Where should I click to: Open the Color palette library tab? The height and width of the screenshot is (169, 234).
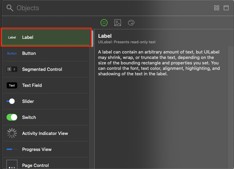click(131, 23)
